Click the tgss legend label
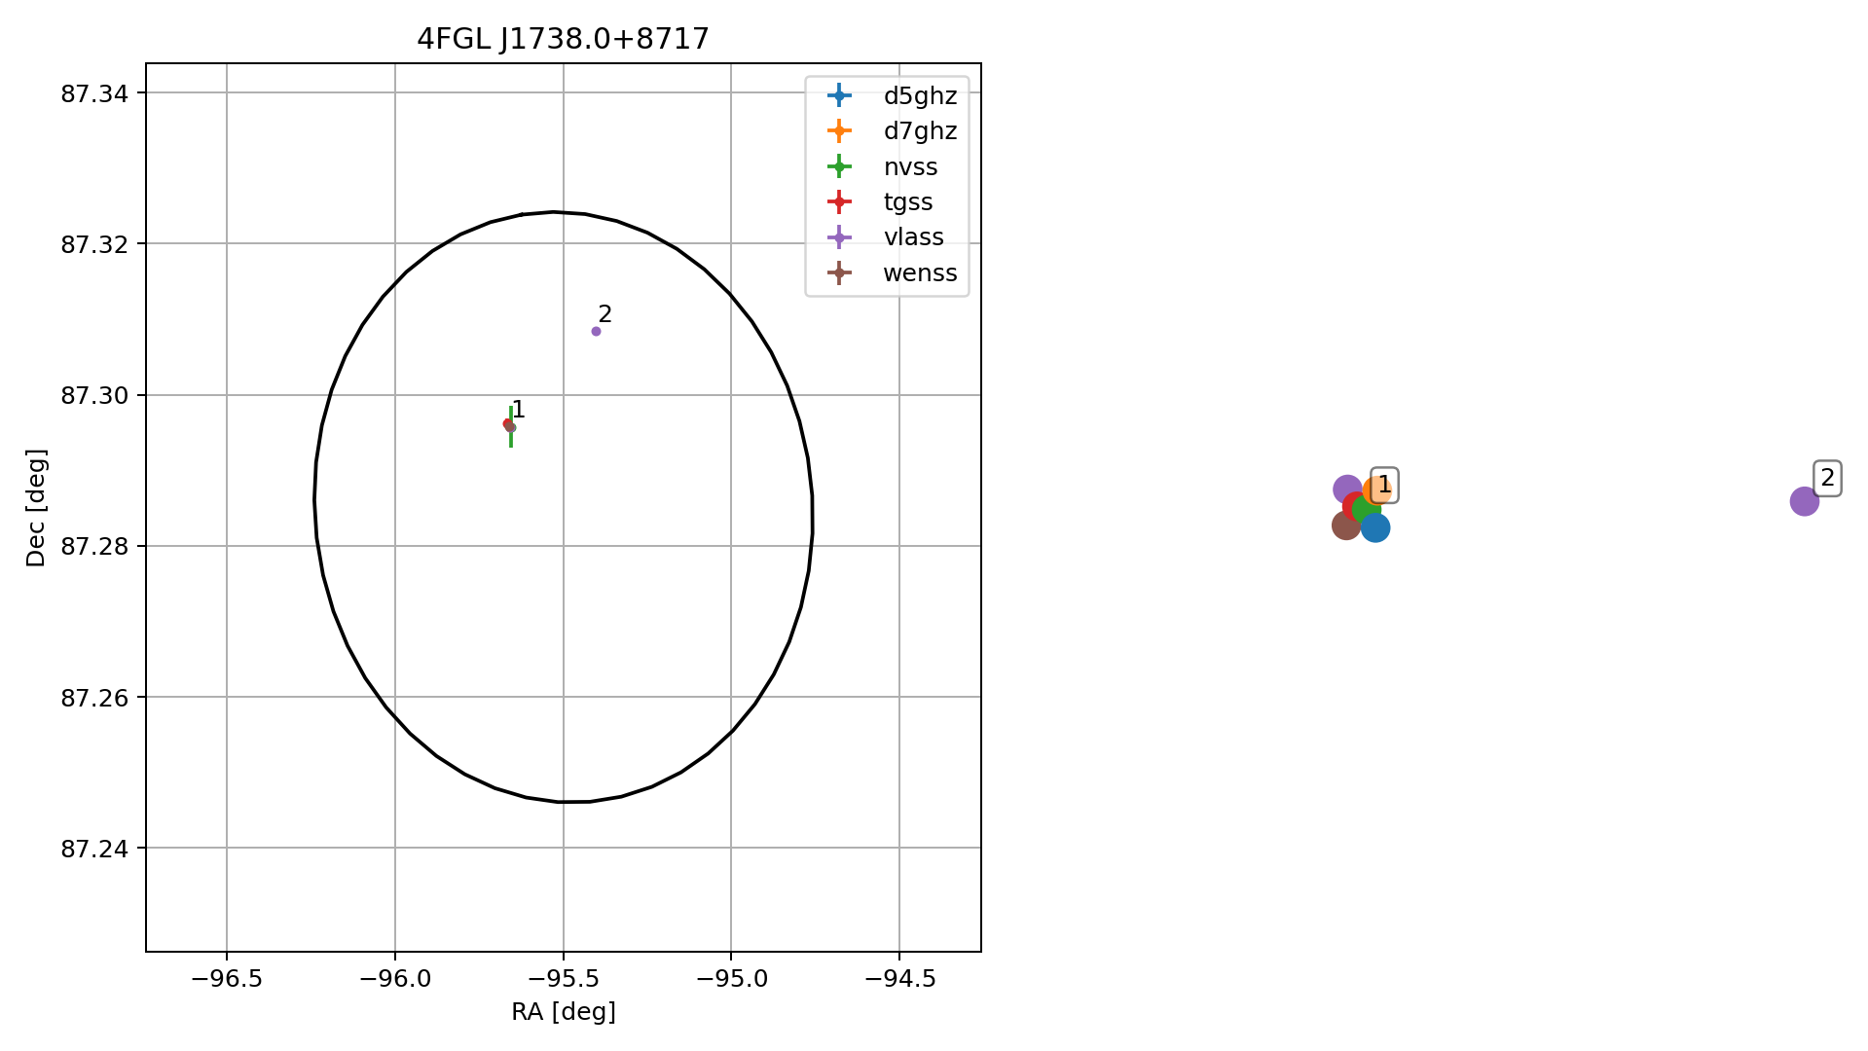The width and height of the screenshot is (1868, 1051). tap(908, 202)
